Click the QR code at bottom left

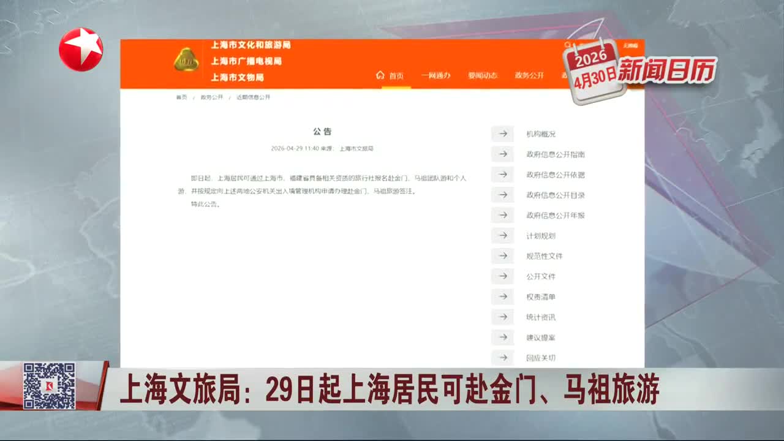(x=49, y=386)
